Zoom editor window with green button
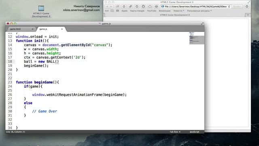 (x=15, y=24)
